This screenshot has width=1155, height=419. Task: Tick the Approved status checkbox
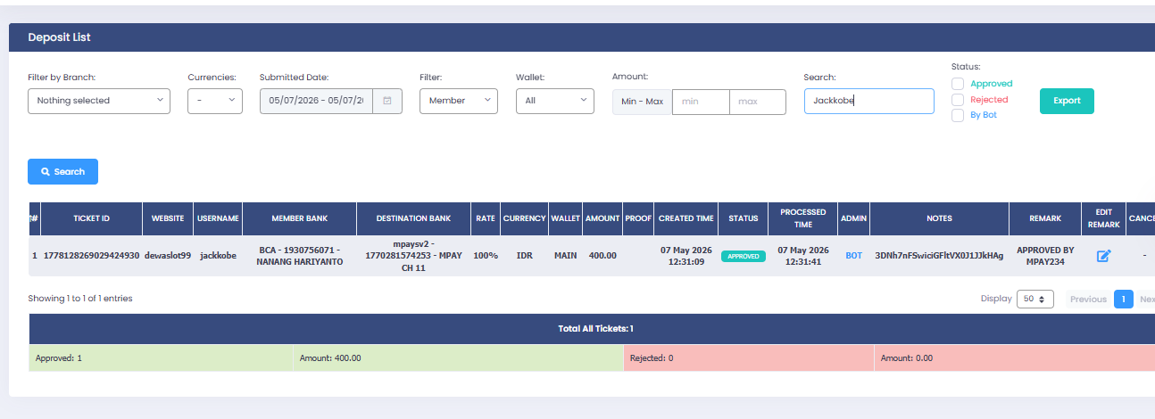point(958,84)
